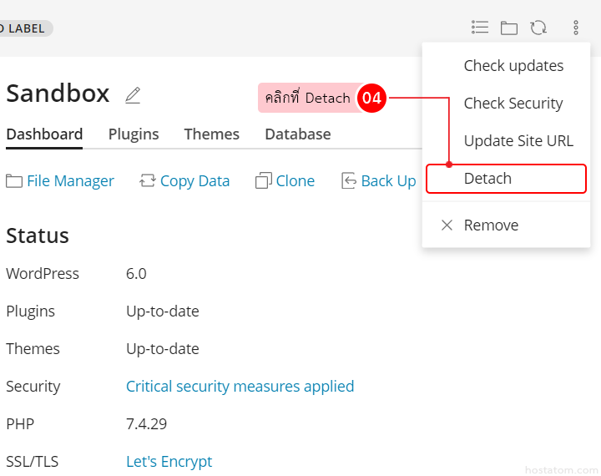Open the Themes tab
Viewport: 601px width, 476px height.
coord(211,134)
